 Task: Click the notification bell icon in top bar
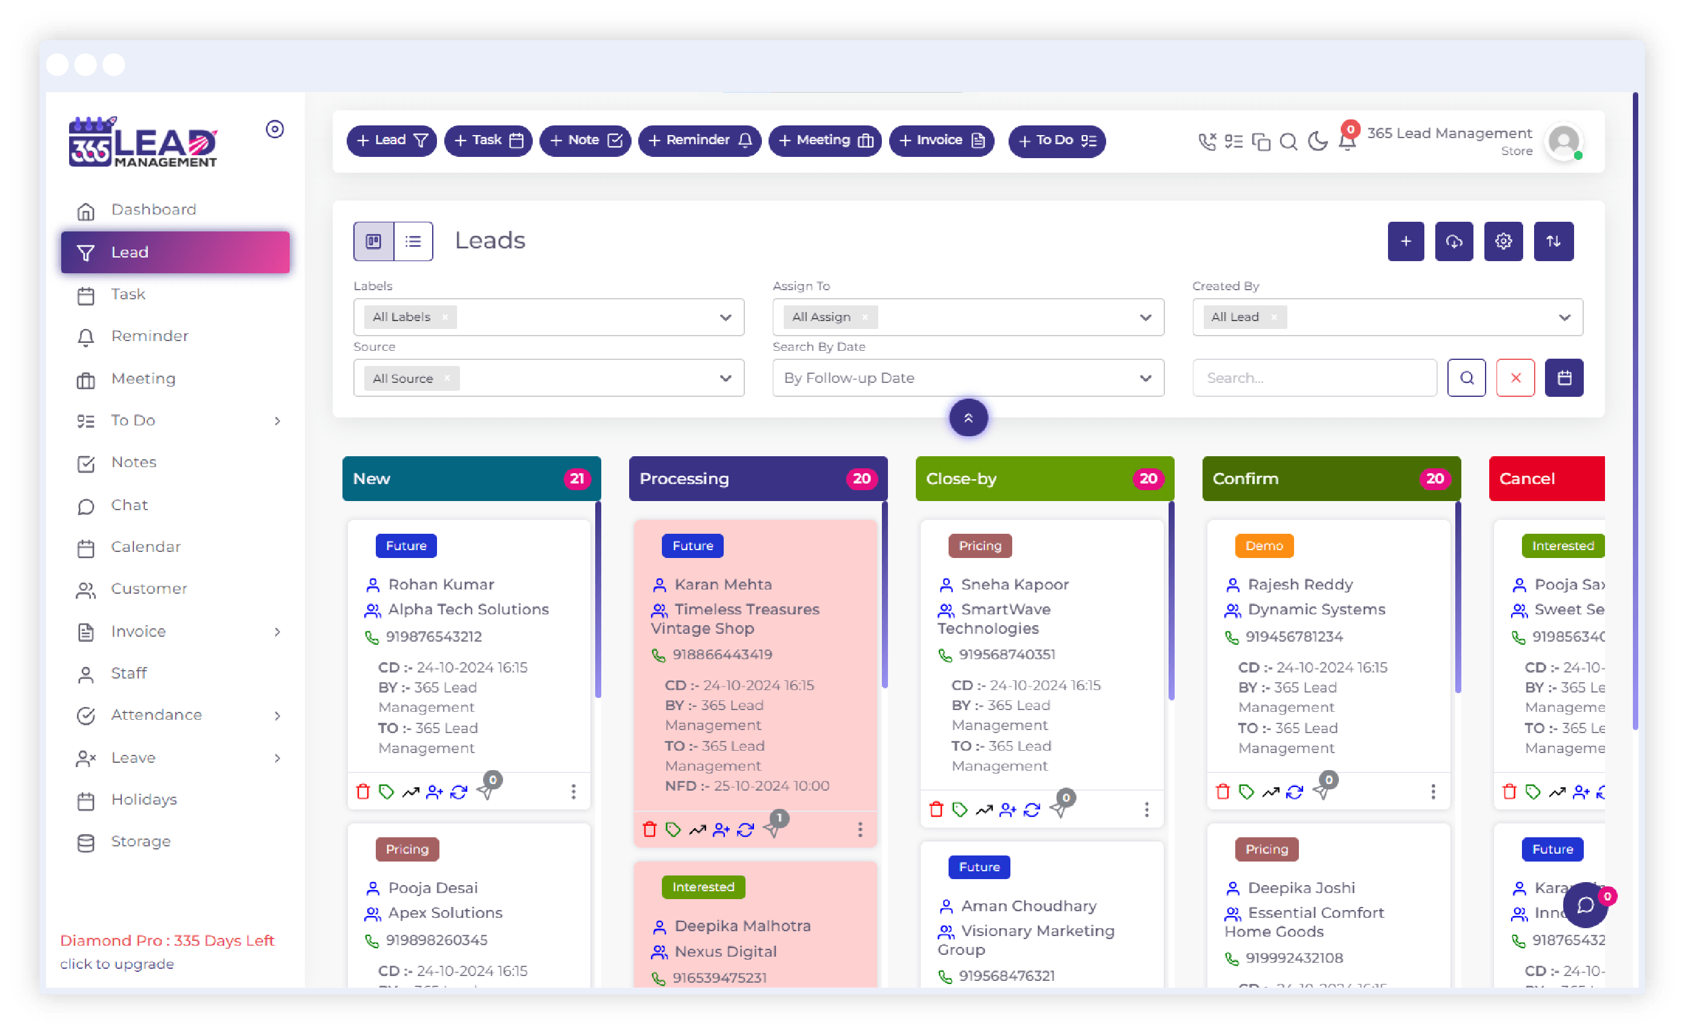(x=1346, y=141)
